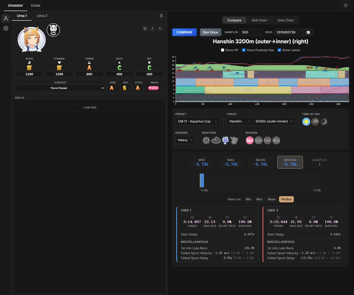The height and width of the screenshot is (295, 354).
Task: Delete Uma 1 with the trash icon
Action: (x=161, y=16)
